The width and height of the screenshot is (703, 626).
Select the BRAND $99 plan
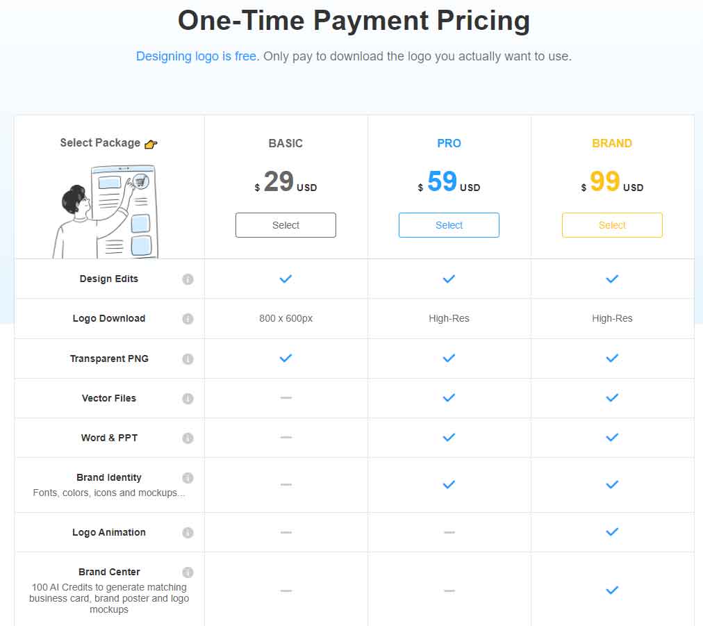pos(612,225)
